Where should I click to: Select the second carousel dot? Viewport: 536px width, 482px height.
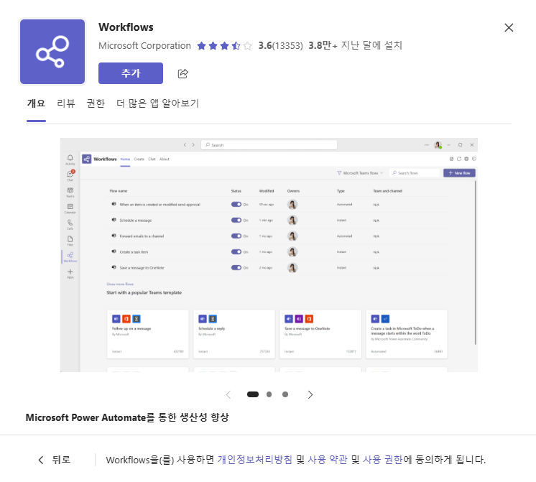[x=269, y=394]
